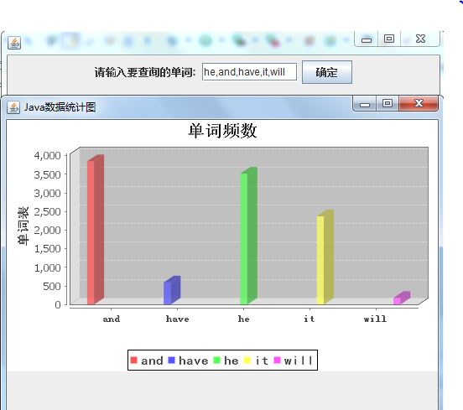
Task: Click the blue 'have' legend swatch
Action: 171,361
